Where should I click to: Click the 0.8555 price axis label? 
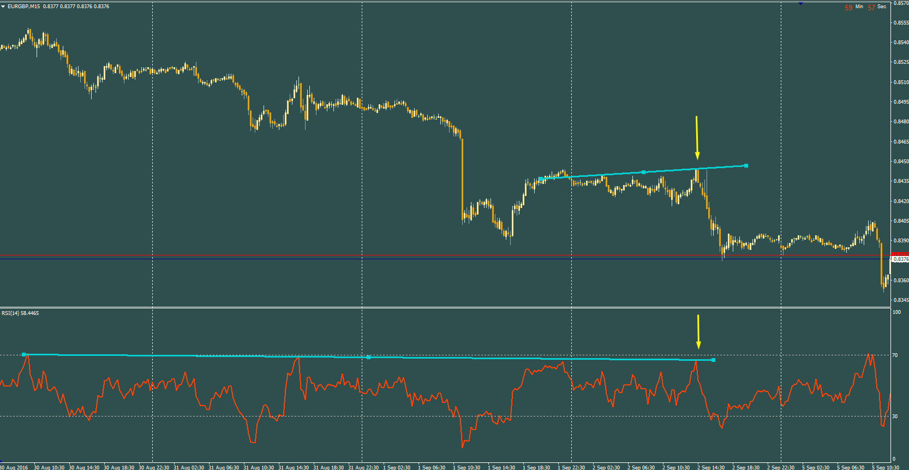tap(901, 23)
